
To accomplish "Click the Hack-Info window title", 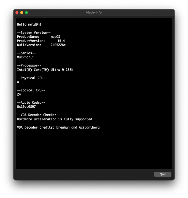I will click(x=94, y=12).
